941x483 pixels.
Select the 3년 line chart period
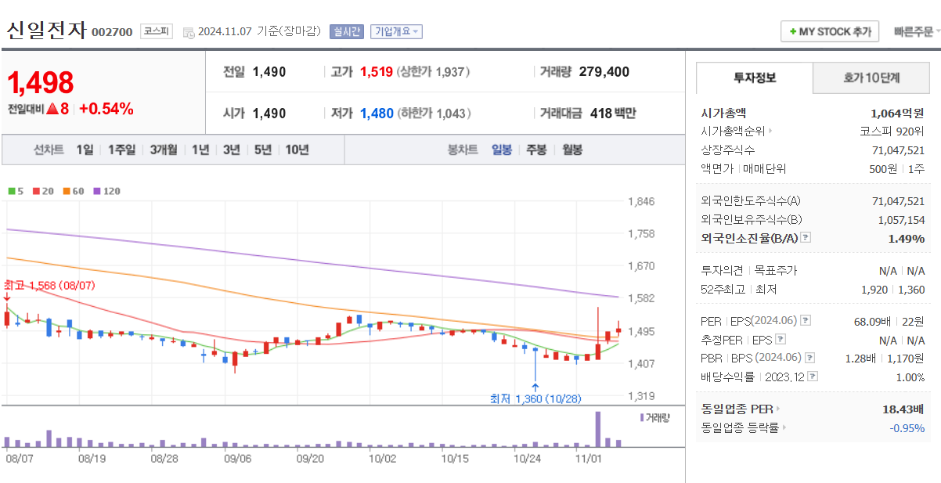231,150
